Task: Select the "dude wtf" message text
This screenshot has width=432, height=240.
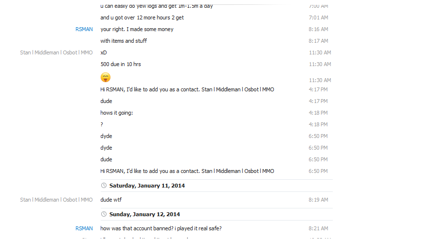Action: pos(111,200)
